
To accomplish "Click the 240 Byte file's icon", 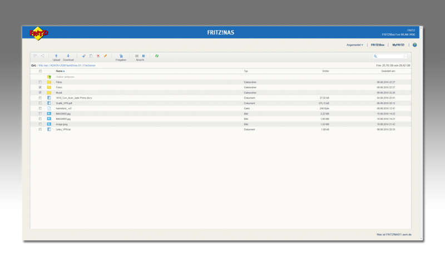I will click(49, 108).
